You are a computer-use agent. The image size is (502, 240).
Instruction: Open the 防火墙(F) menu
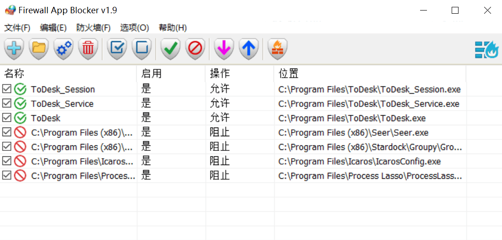(x=93, y=28)
